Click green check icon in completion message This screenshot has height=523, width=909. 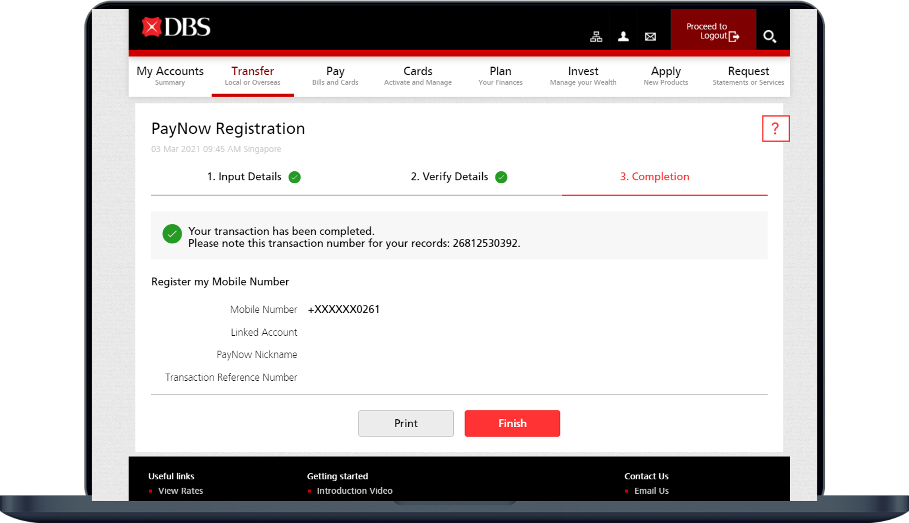tap(172, 234)
